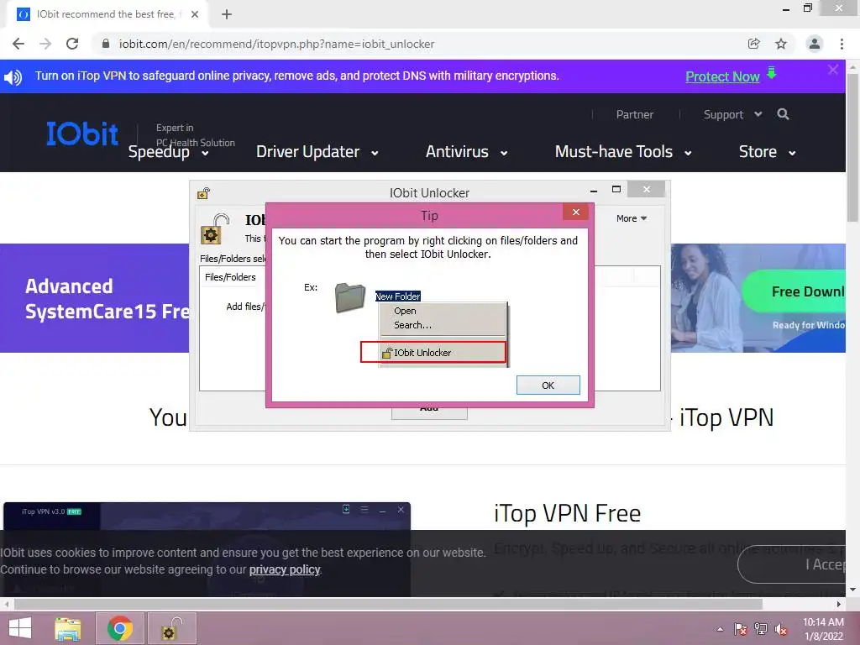Click the browser forward arrow
The height and width of the screenshot is (645, 860).
tap(45, 44)
